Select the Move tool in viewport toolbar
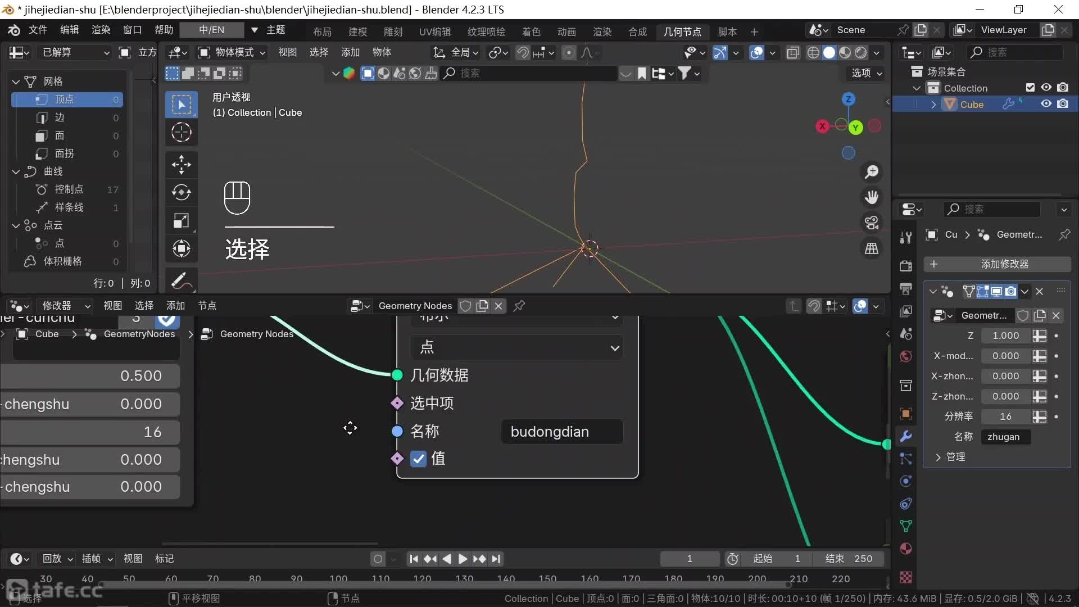This screenshot has height=607, width=1079. [x=181, y=165]
